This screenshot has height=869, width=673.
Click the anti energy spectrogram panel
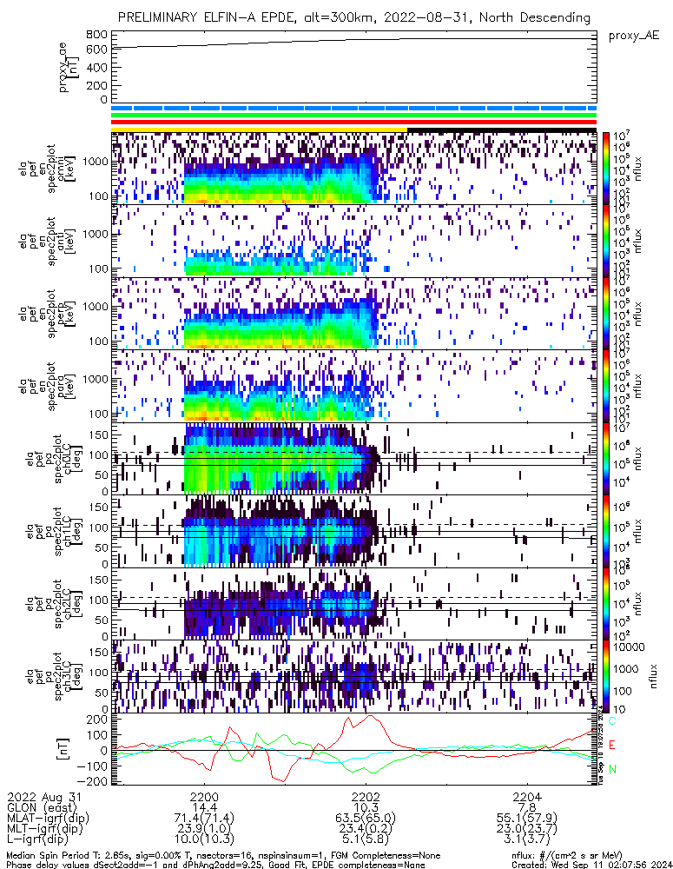[x=354, y=241]
